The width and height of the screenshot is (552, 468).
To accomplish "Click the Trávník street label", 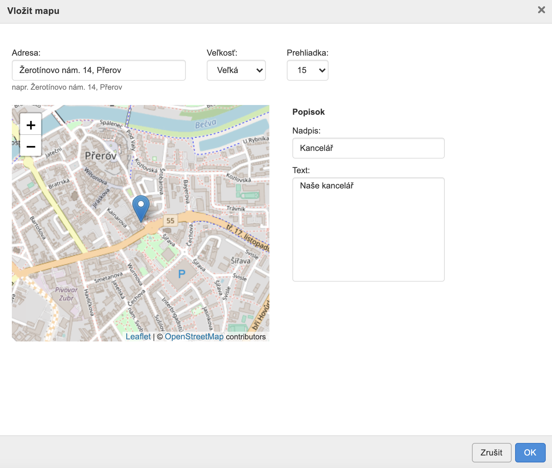I will coord(236,209).
